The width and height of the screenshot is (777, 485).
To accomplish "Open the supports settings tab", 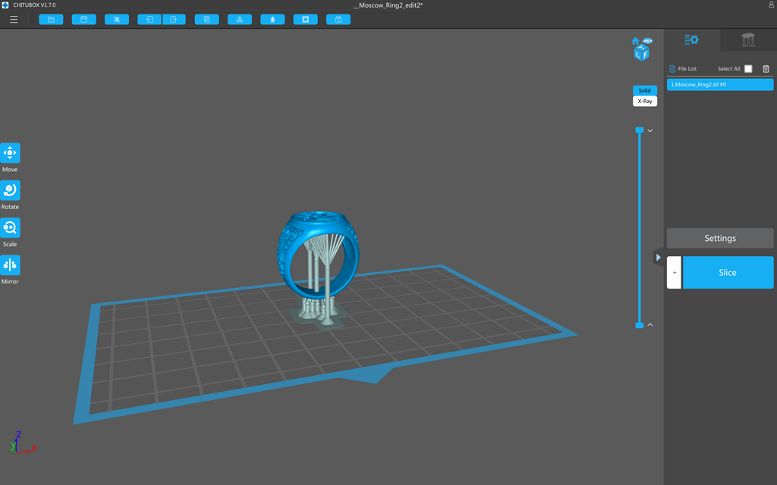I will click(748, 40).
